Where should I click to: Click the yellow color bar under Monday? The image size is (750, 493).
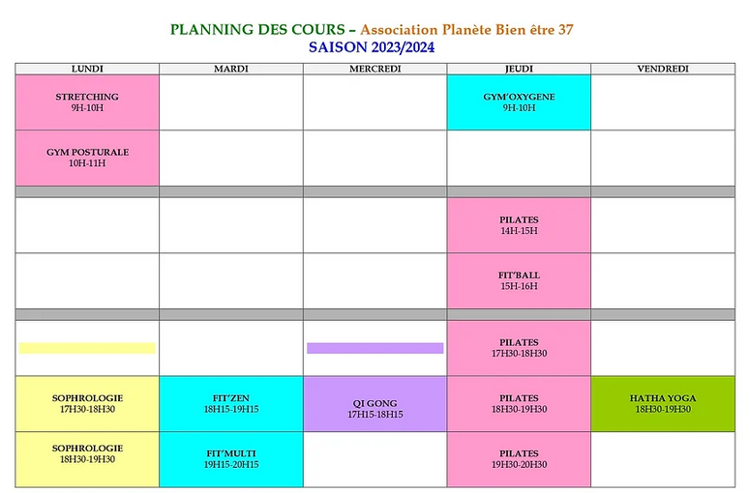(87, 348)
